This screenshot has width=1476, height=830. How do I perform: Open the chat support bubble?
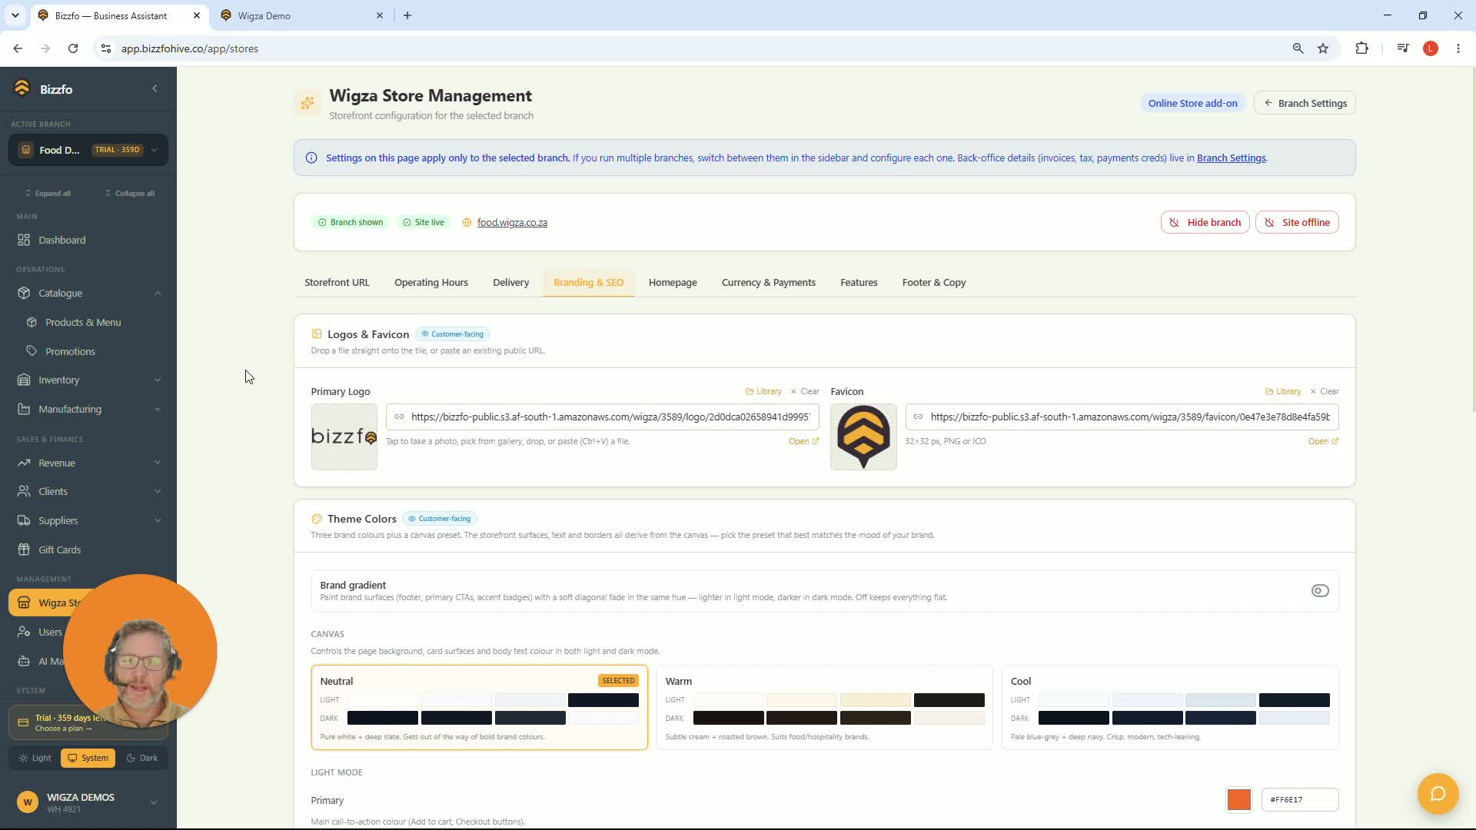(1438, 793)
